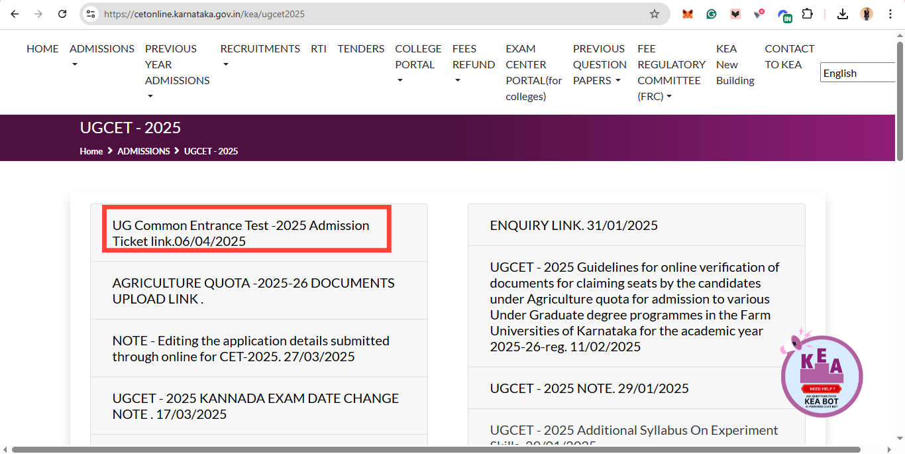The height and width of the screenshot is (454, 905).
Task: View site information icon in address bar
Action: click(91, 14)
